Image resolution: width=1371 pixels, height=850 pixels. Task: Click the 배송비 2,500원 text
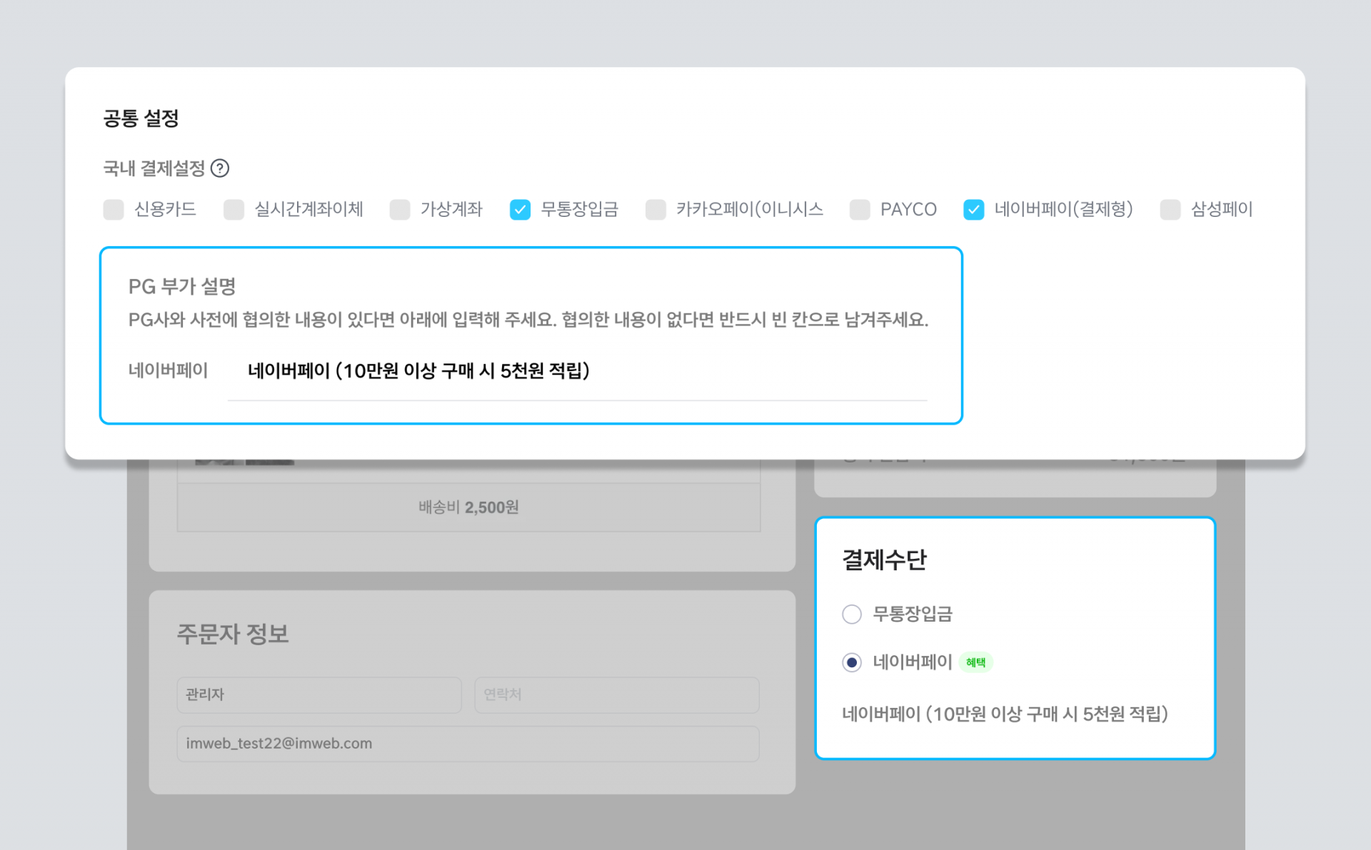coord(468,507)
